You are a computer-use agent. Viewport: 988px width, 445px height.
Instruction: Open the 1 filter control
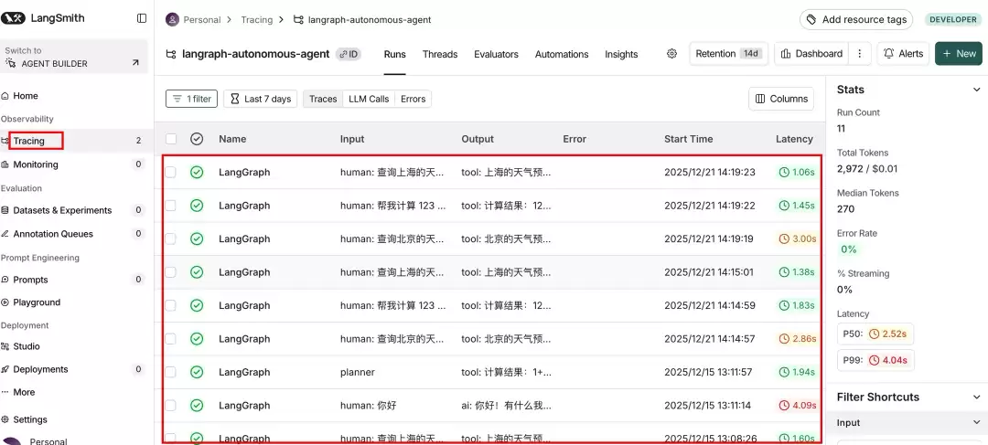tap(191, 99)
